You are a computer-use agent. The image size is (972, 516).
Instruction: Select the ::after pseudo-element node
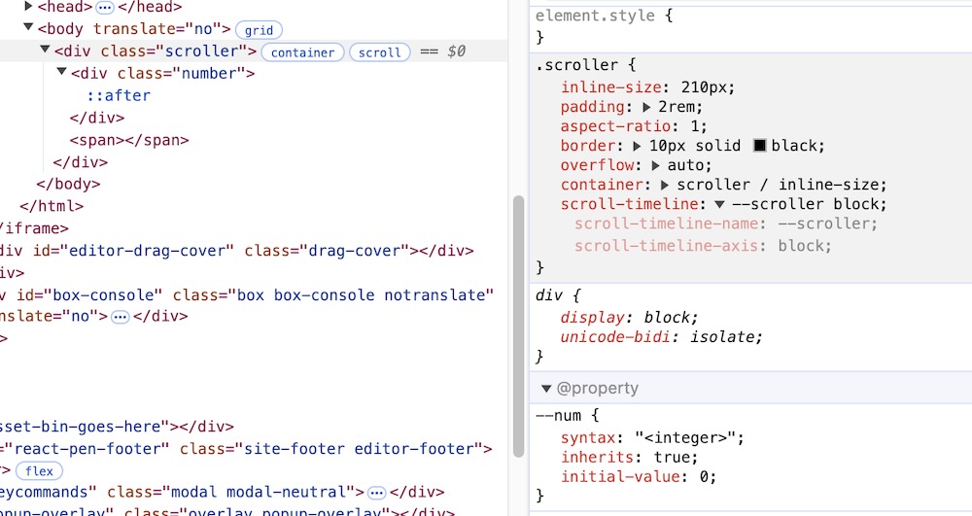[x=119, y=96]
